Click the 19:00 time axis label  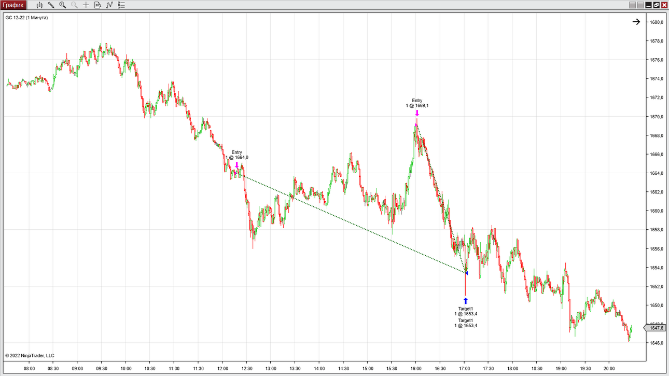coord(561,369)
